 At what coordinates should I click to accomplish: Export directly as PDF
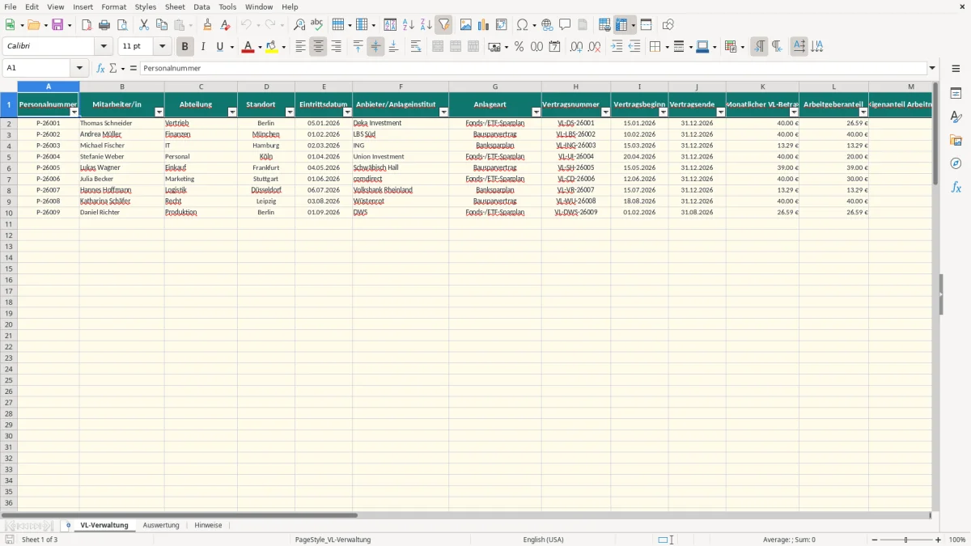point(87,25)
